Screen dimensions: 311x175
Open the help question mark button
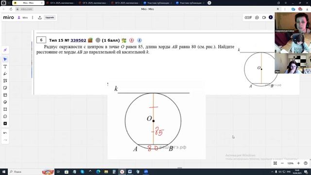point(306,163)
